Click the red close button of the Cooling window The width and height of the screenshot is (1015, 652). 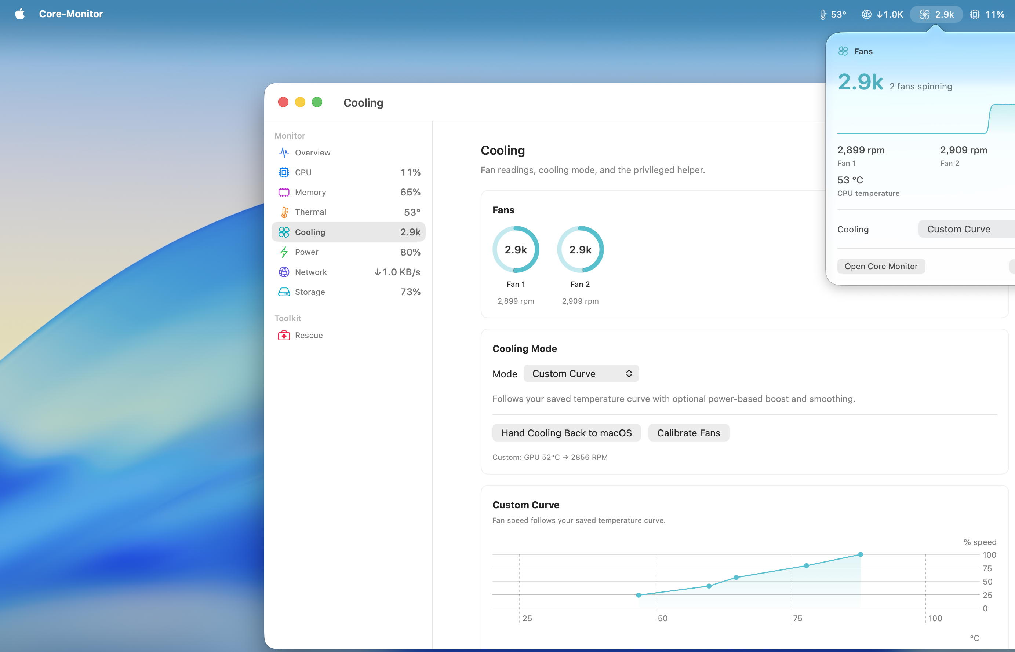283,102
